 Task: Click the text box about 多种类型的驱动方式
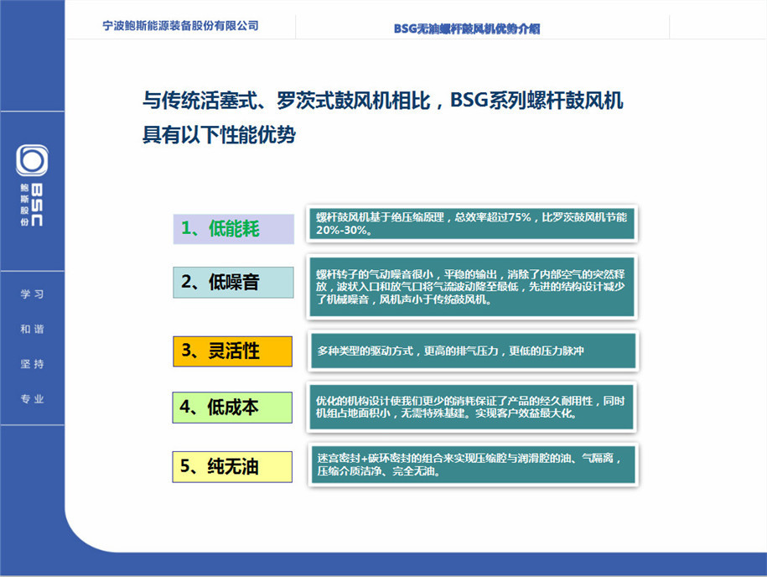point(472,351)
